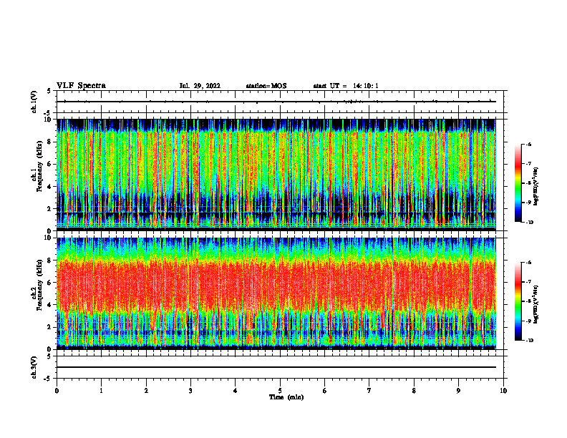Click the "ch.1(V)" voltage axis label
The height and width of the screenshot is (438, 567).
pos(34,102)
